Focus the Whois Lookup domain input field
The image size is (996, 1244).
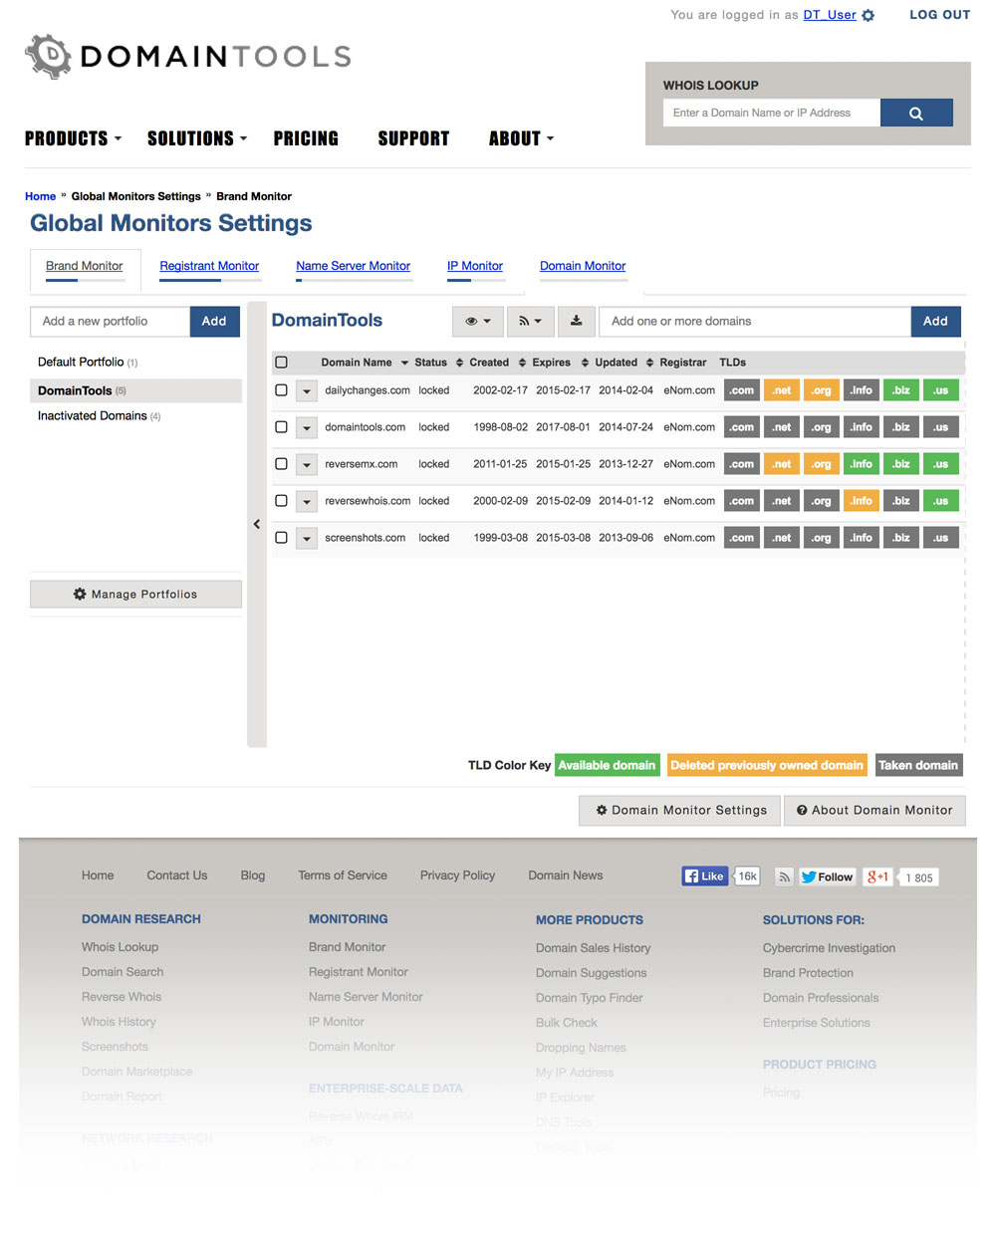[772, 113]
